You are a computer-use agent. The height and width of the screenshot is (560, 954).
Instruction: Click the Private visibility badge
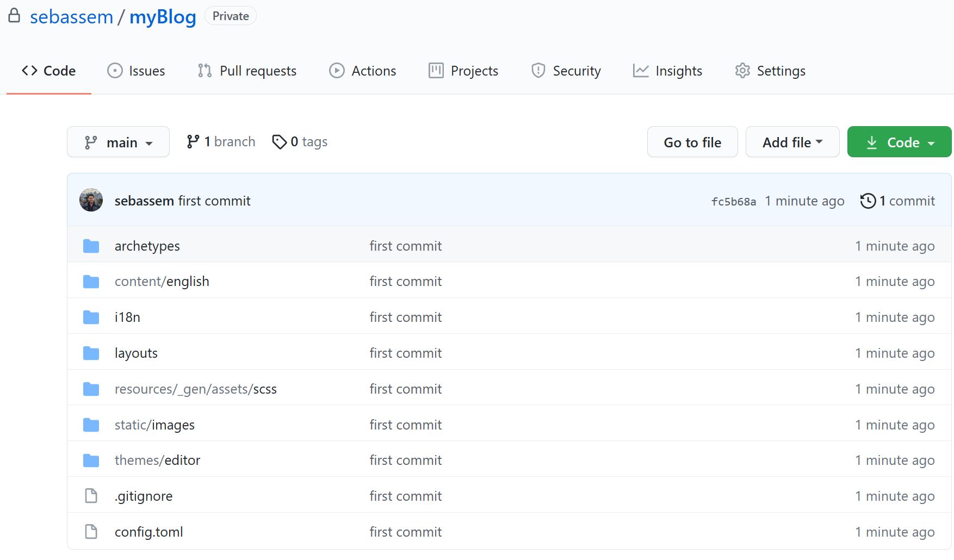click(x=231, y=16)
